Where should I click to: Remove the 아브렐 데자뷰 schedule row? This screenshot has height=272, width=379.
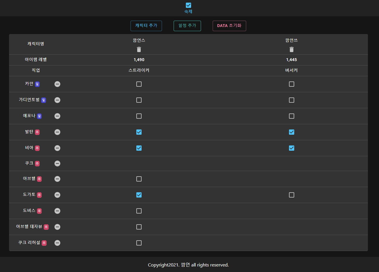pos(57,227)
